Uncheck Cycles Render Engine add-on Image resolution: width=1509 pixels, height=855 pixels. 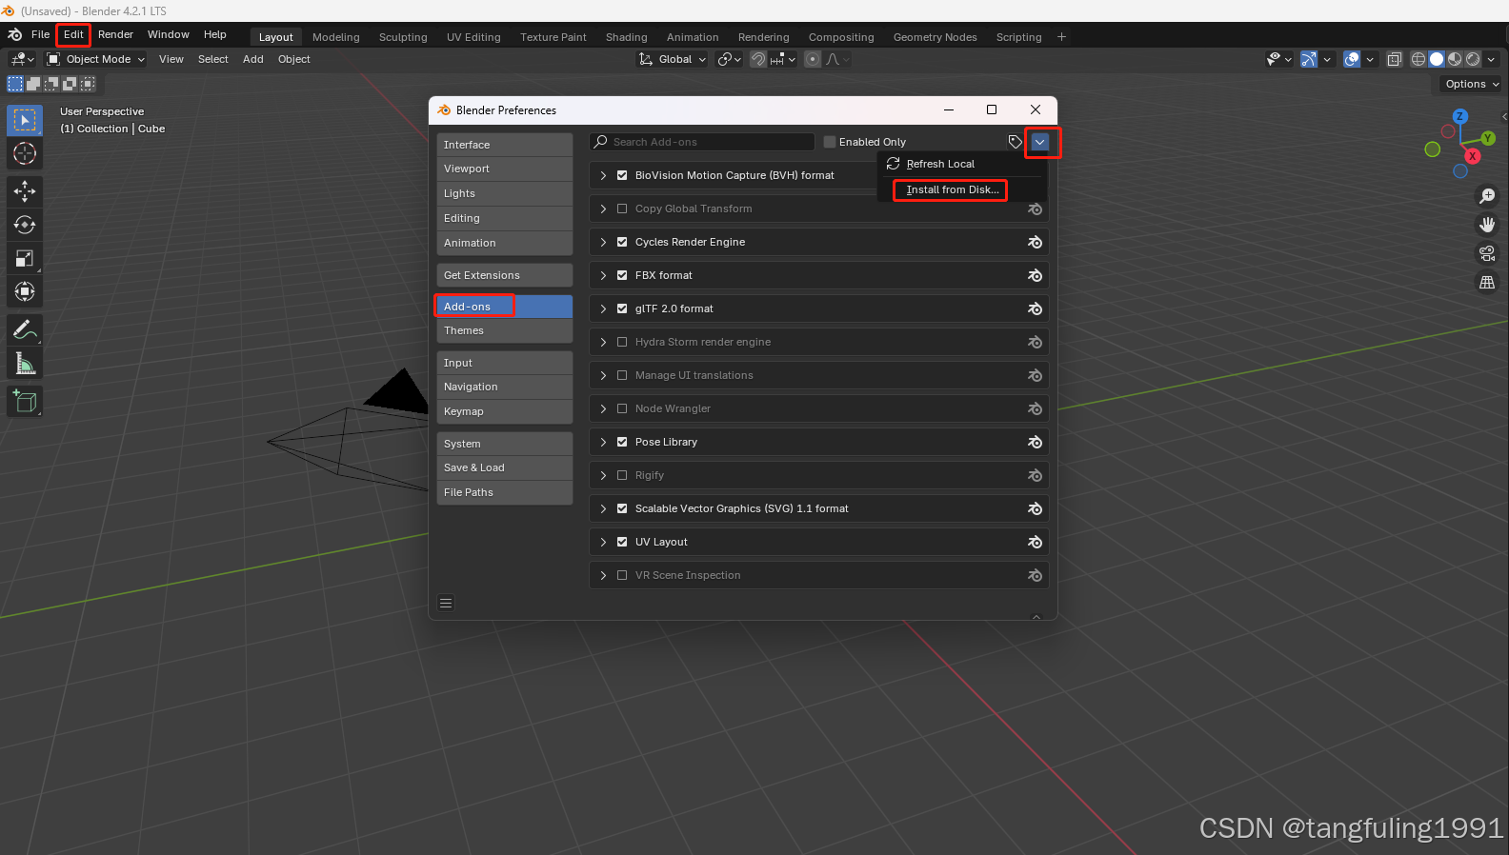point(622,242)
